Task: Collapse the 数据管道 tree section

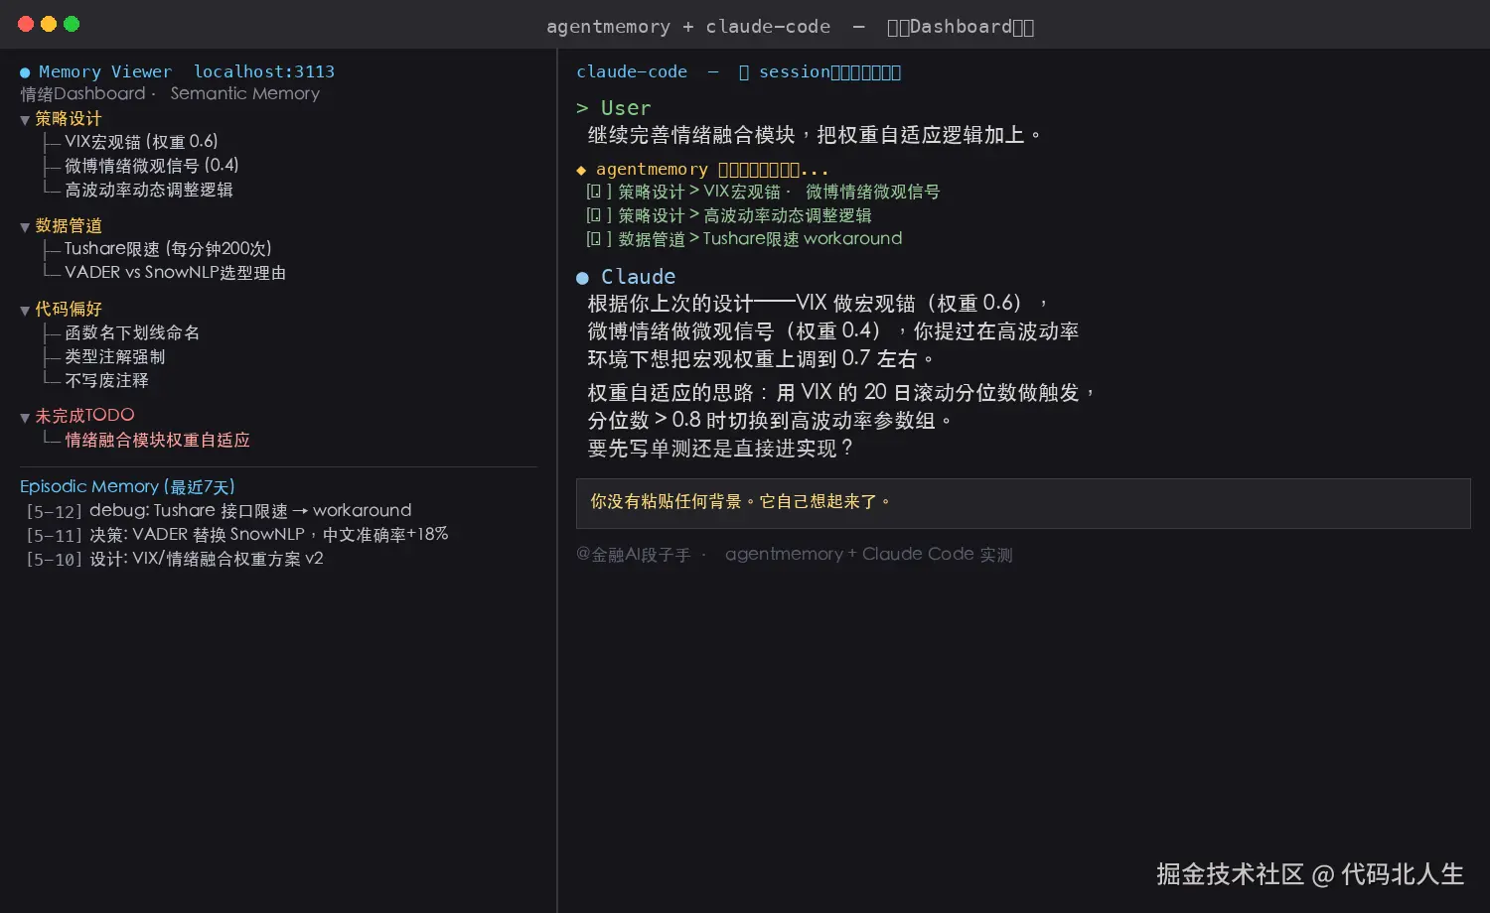Action: point(25,227)
